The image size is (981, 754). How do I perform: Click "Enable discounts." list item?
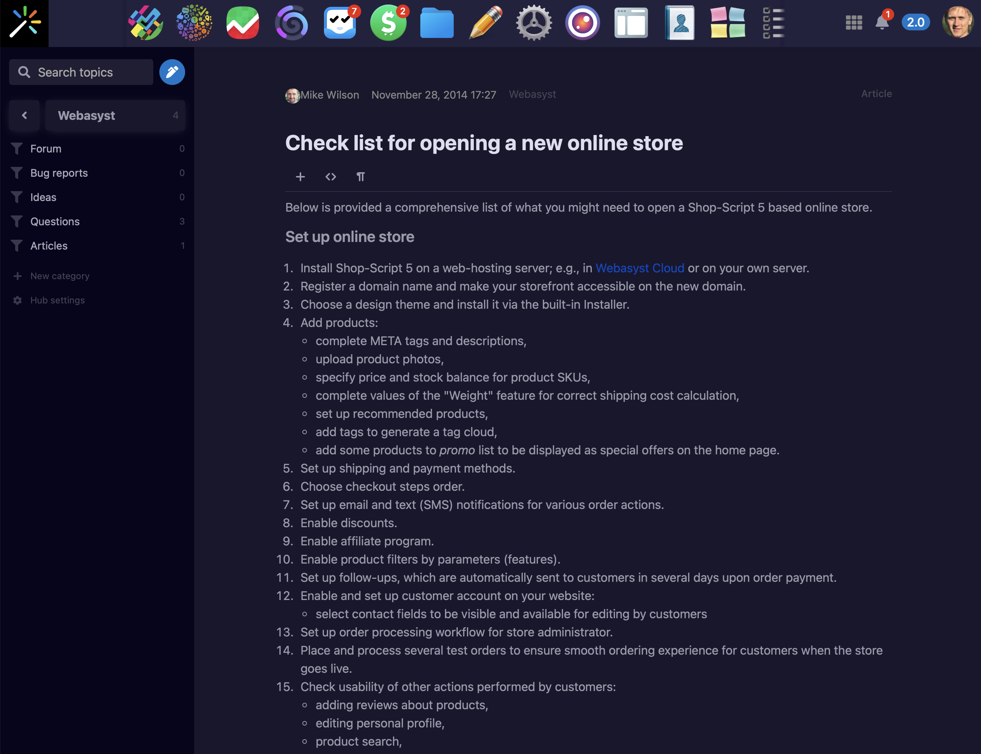point(349,523)
